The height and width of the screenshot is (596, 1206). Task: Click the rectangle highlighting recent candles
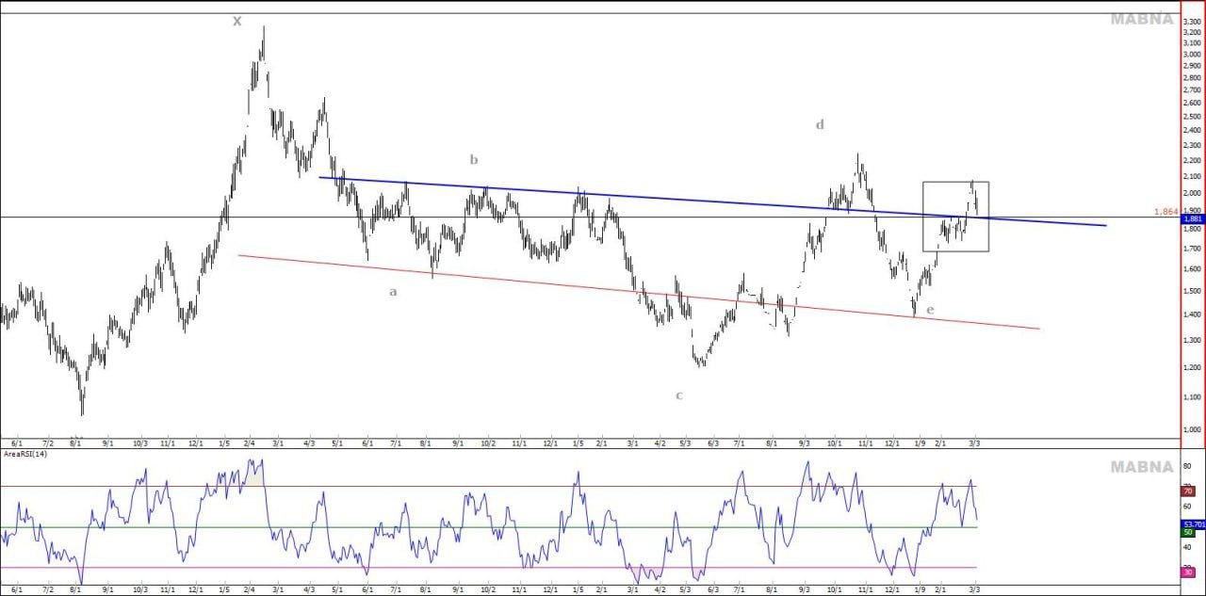click(955, 250)
